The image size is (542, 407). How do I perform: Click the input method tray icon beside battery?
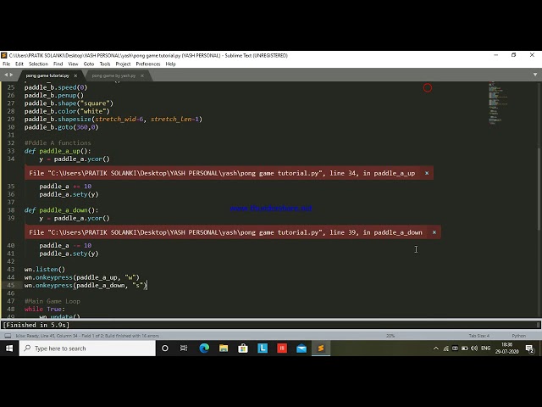(x=455, y=348)
